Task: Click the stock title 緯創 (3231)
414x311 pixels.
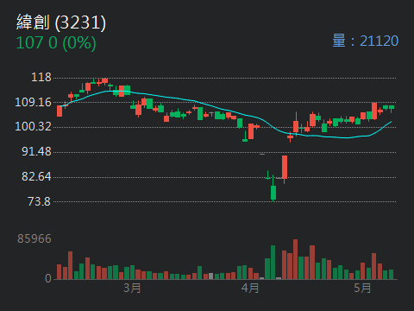Action: [x=61, y=22]
